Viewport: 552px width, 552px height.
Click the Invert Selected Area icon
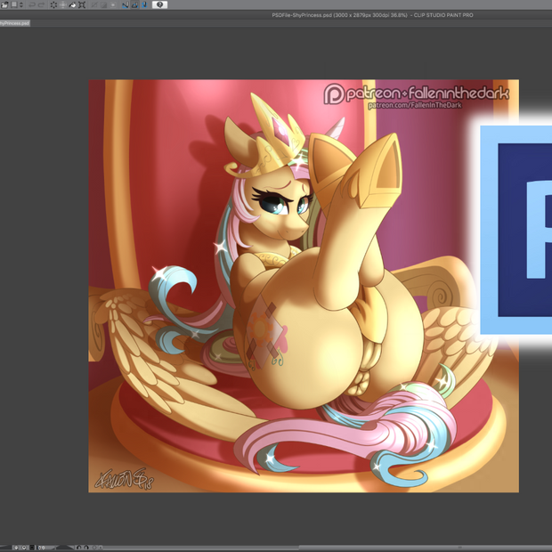[x=104, y=4]
